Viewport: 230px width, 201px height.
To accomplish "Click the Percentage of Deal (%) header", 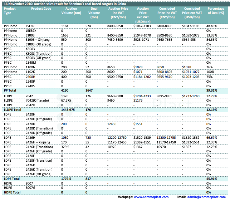I will point(216,11).
